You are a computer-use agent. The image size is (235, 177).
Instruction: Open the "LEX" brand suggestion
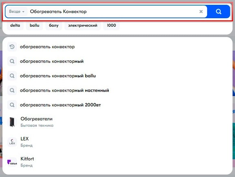(117, 142)
